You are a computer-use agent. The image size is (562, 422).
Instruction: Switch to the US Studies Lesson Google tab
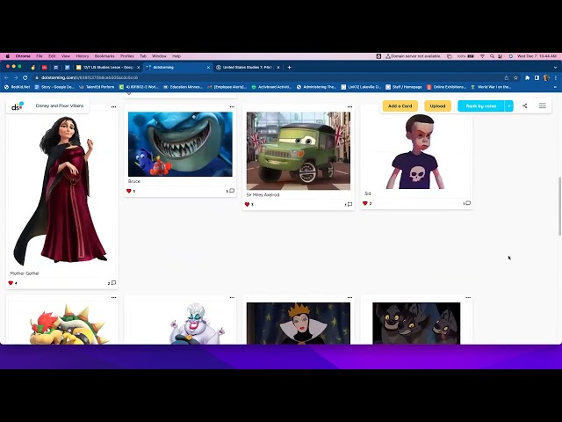pos(108,67)
